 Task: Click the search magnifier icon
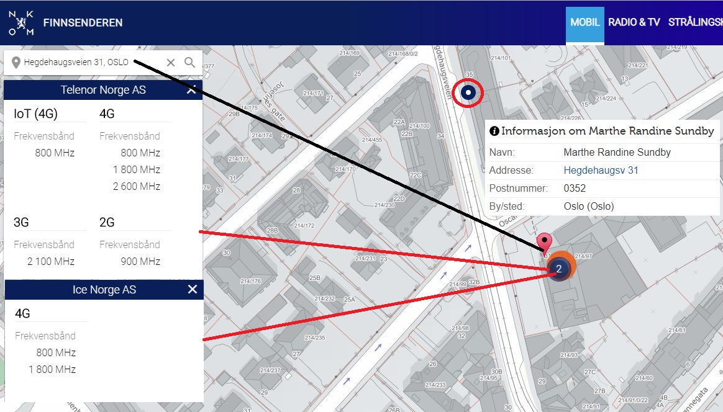[189, 62]
